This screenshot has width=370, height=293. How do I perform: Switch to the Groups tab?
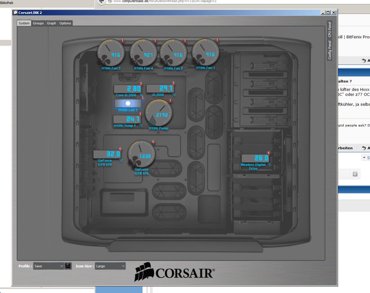pos(38,23)
